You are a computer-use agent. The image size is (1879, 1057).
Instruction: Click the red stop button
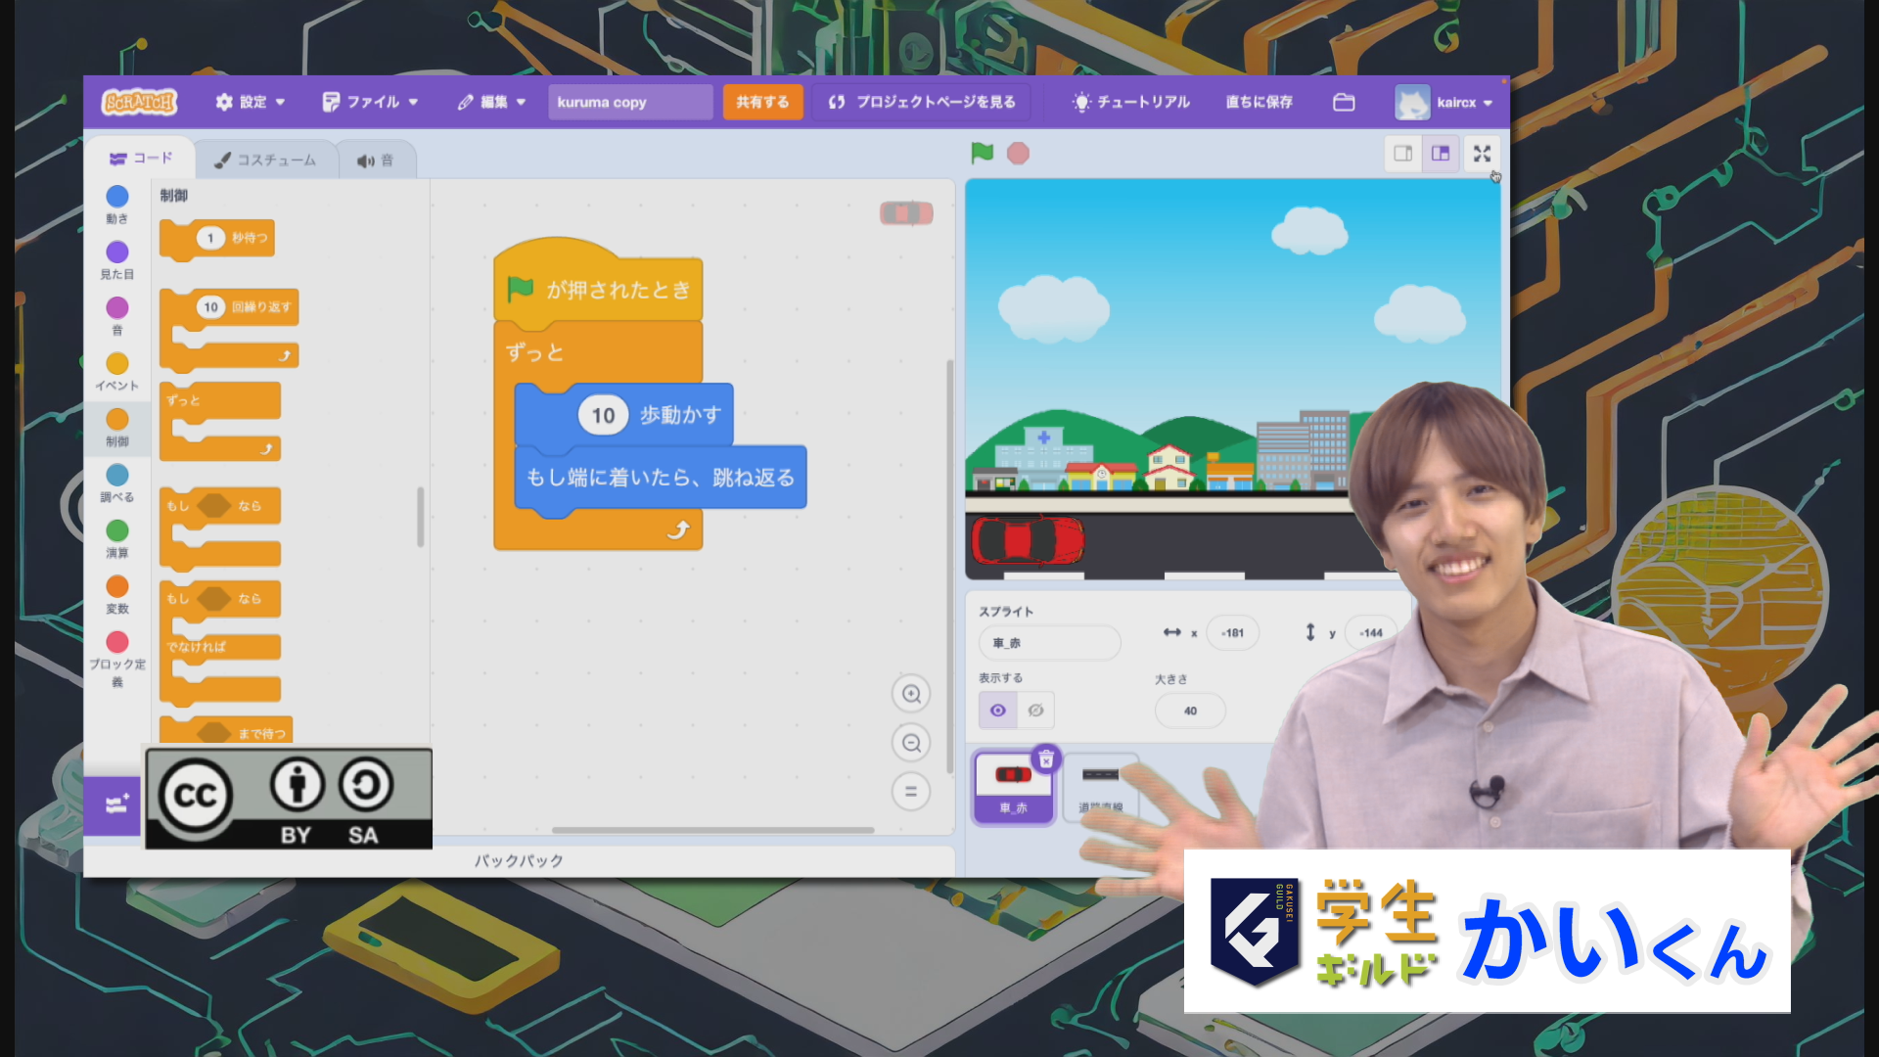tap(1018, 154)
